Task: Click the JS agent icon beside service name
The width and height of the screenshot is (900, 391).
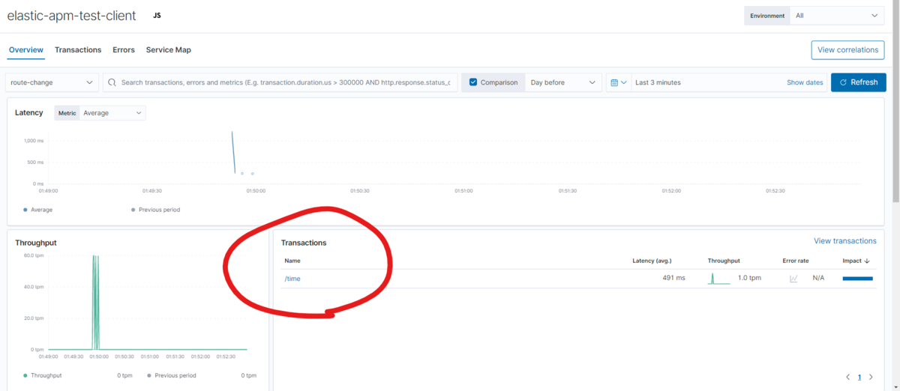Action: pyautogui.click(x=157, y=15)
